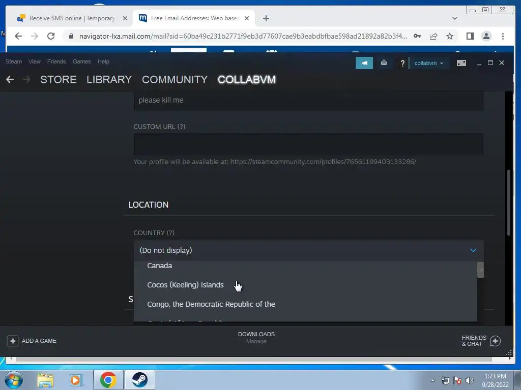Toggle Steam Big Picture mode icon
The image size is (521, 390).
click(461, 63)
